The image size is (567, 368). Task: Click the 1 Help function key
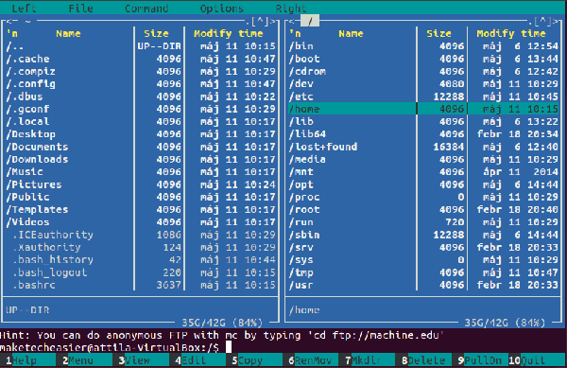(27, 360)
